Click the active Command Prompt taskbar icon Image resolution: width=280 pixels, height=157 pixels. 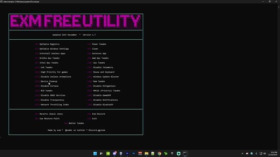tap(185, 154)
